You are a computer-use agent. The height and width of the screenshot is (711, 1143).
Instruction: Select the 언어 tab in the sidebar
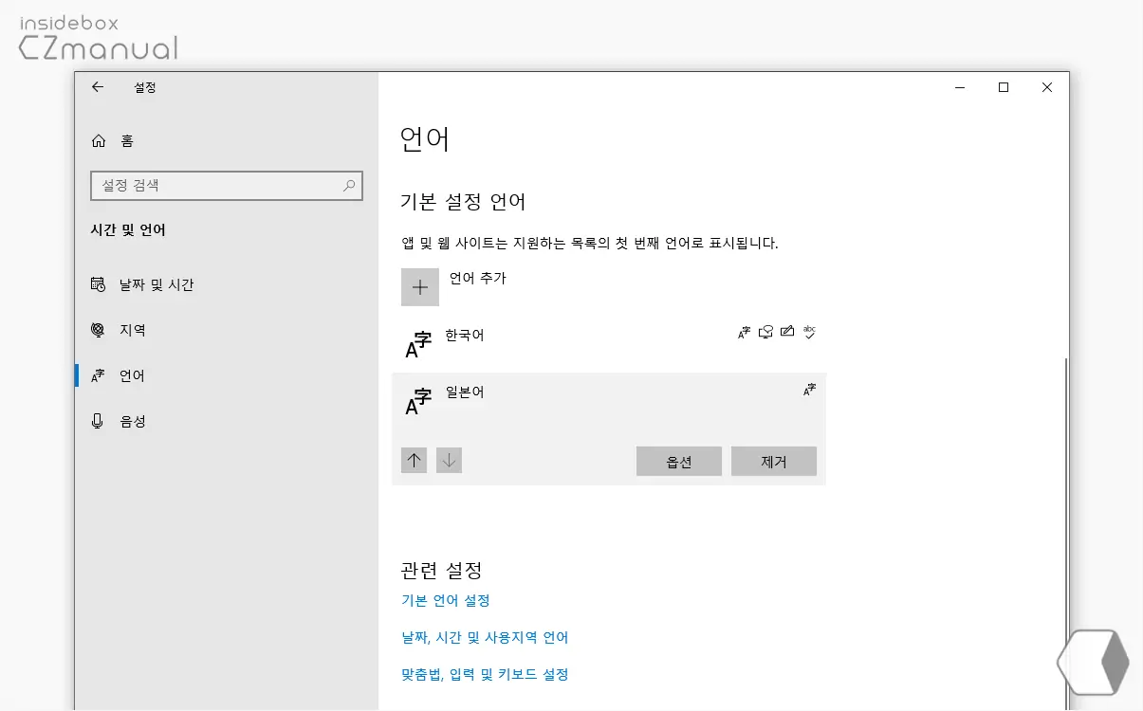[x=133, y=374]
